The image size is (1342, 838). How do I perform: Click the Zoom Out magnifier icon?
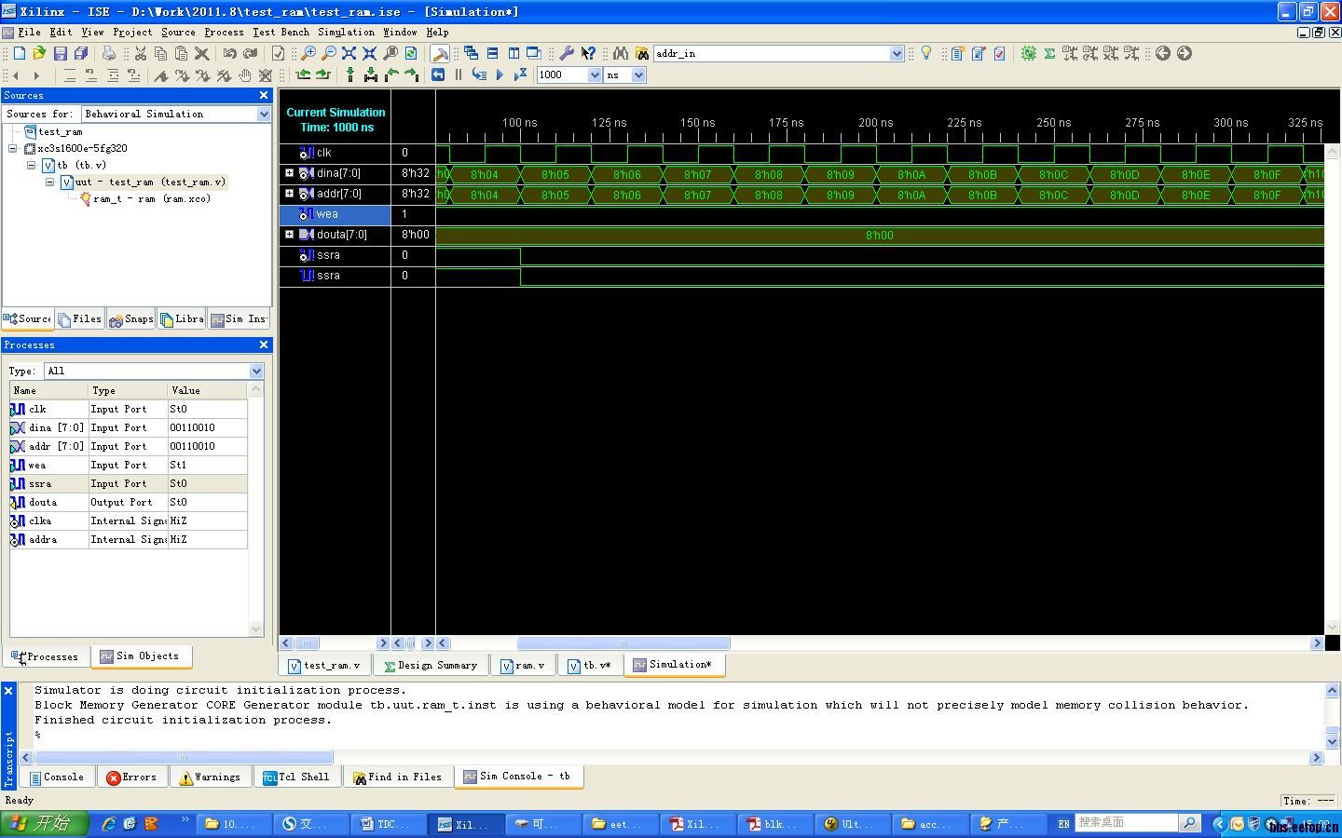coord(329,54)
